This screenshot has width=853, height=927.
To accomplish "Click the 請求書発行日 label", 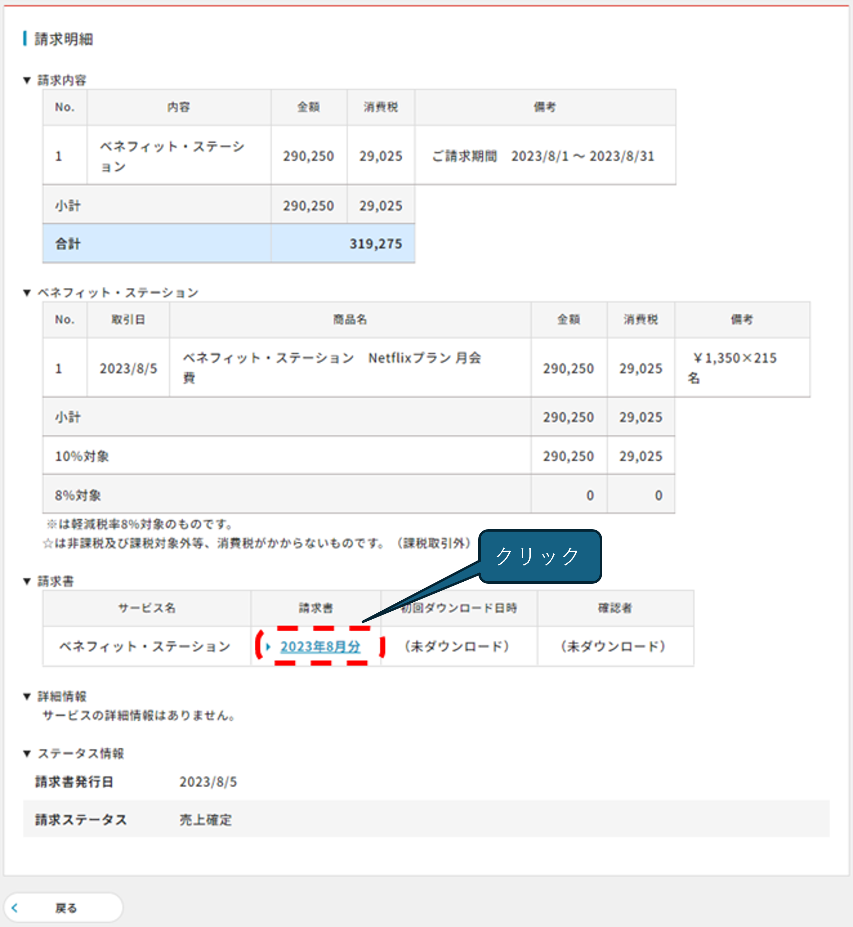I will (74, 782).
